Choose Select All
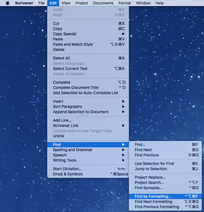Image resolution: width=204 pixels, height=212 pixels. coord(88,58)
